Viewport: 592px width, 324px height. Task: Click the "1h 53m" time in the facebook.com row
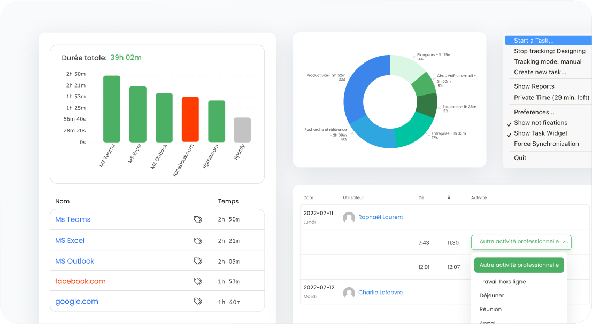[x=229, y=281]
